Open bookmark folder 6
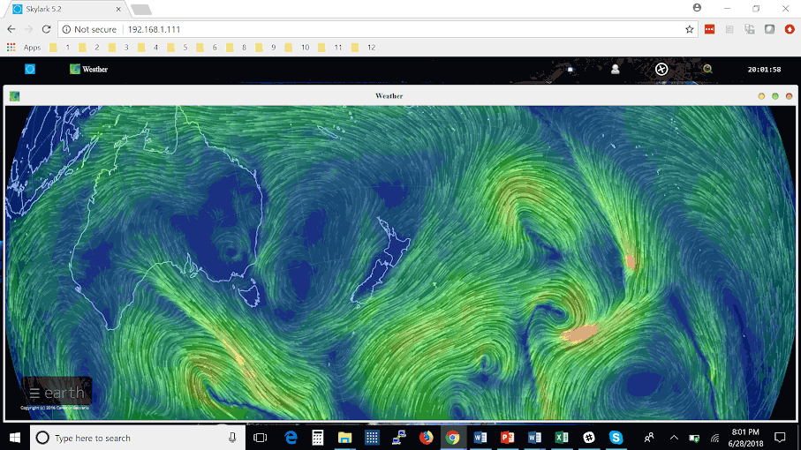 click(x=207, y=48)
